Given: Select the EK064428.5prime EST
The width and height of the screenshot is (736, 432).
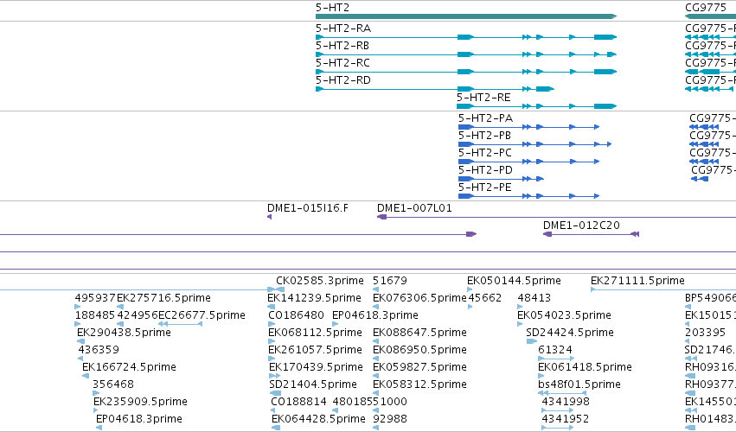Looking at the screenshot, I should tap(276, 428).
